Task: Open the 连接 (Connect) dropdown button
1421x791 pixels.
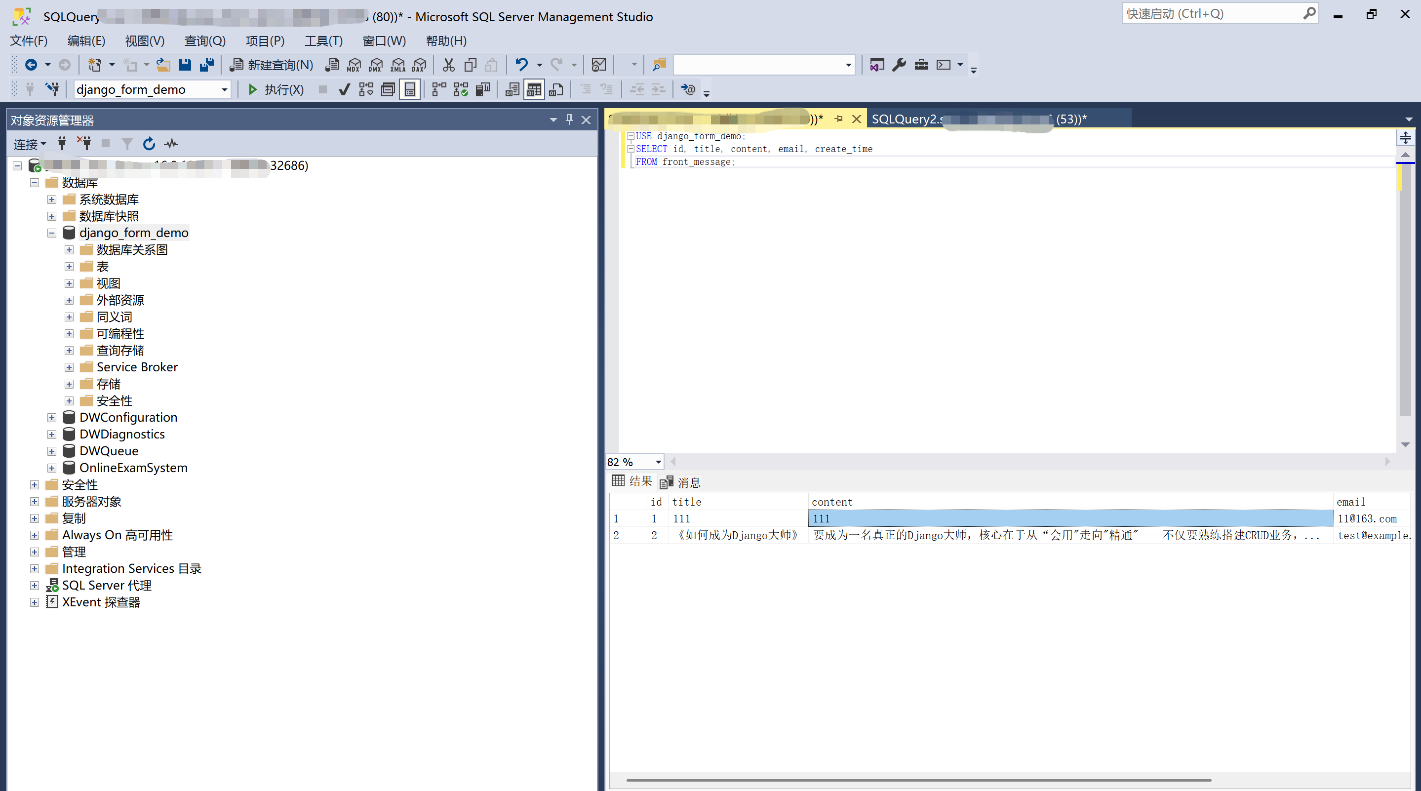Action: tap(30, 144)
